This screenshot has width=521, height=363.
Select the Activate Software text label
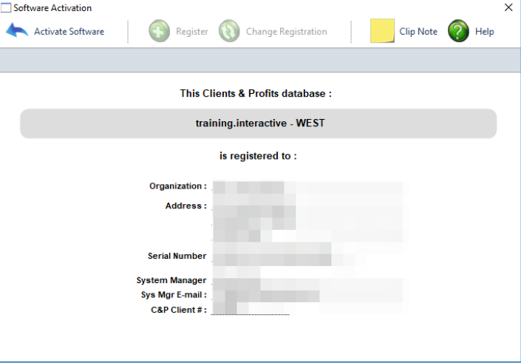click(69, 32)
